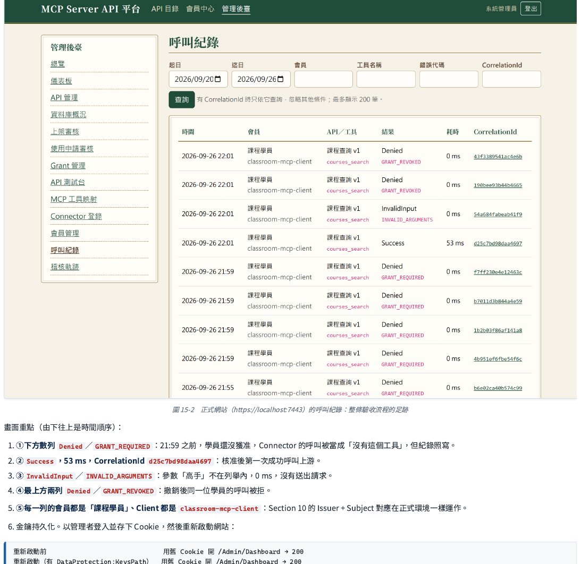The height and width of the screenshot is (564, 581).
Task: Click the 管理後臺 sidebar heading
Action: [x=66, y=47]
